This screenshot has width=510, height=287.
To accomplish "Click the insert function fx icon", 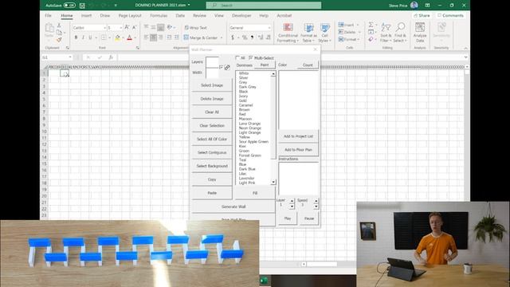I will coord(111,57).
